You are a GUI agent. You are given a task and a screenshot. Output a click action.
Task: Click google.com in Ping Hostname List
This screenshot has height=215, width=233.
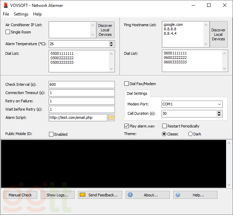tap(173, 24)
